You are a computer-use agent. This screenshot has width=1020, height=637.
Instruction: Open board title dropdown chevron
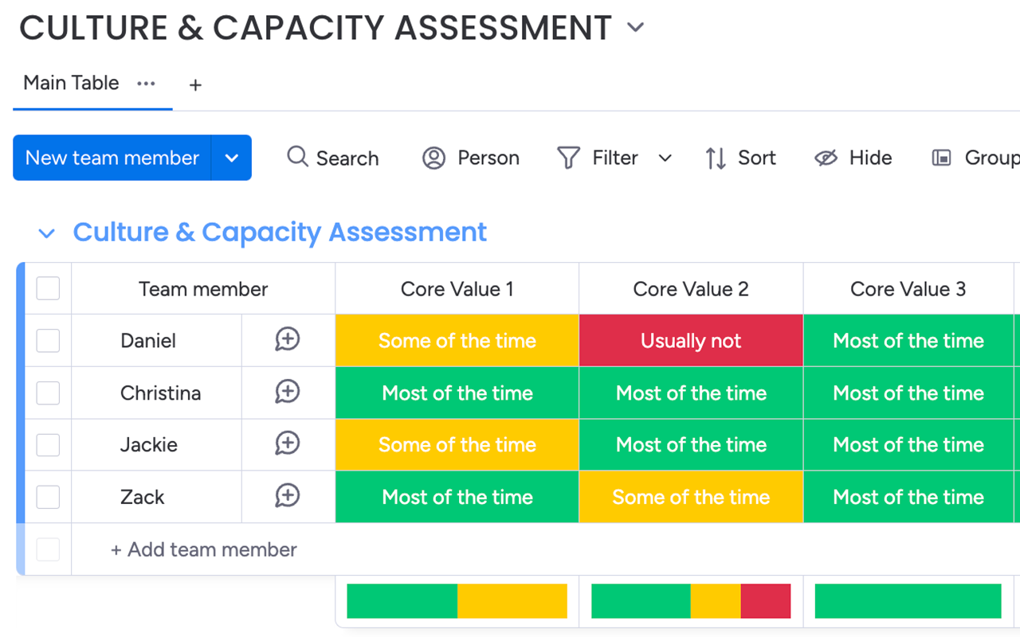(x=635, y=28)
